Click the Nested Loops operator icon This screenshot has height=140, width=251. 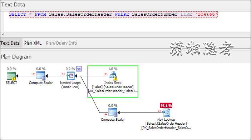(70, 76)
